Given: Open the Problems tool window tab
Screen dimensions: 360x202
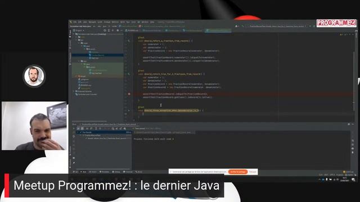Looking at the screenshot, I should point(104,172).
